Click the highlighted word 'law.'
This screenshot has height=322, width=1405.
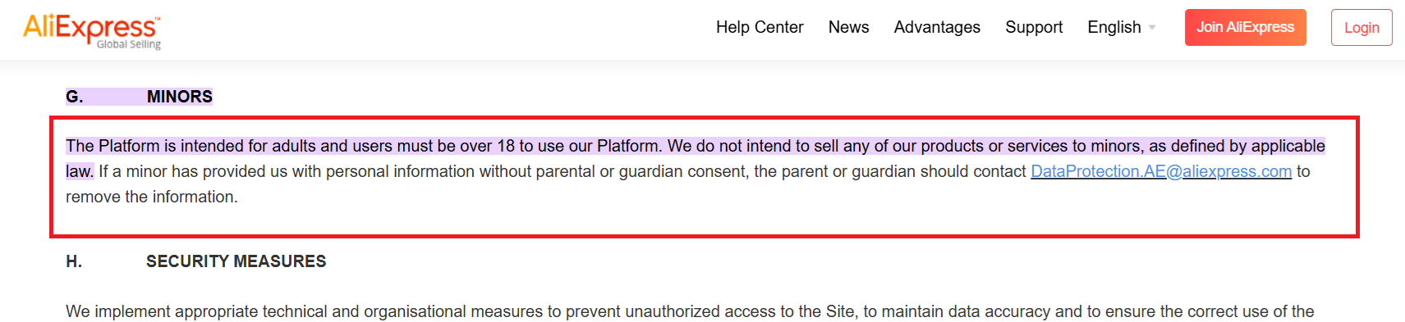[80, 171]
